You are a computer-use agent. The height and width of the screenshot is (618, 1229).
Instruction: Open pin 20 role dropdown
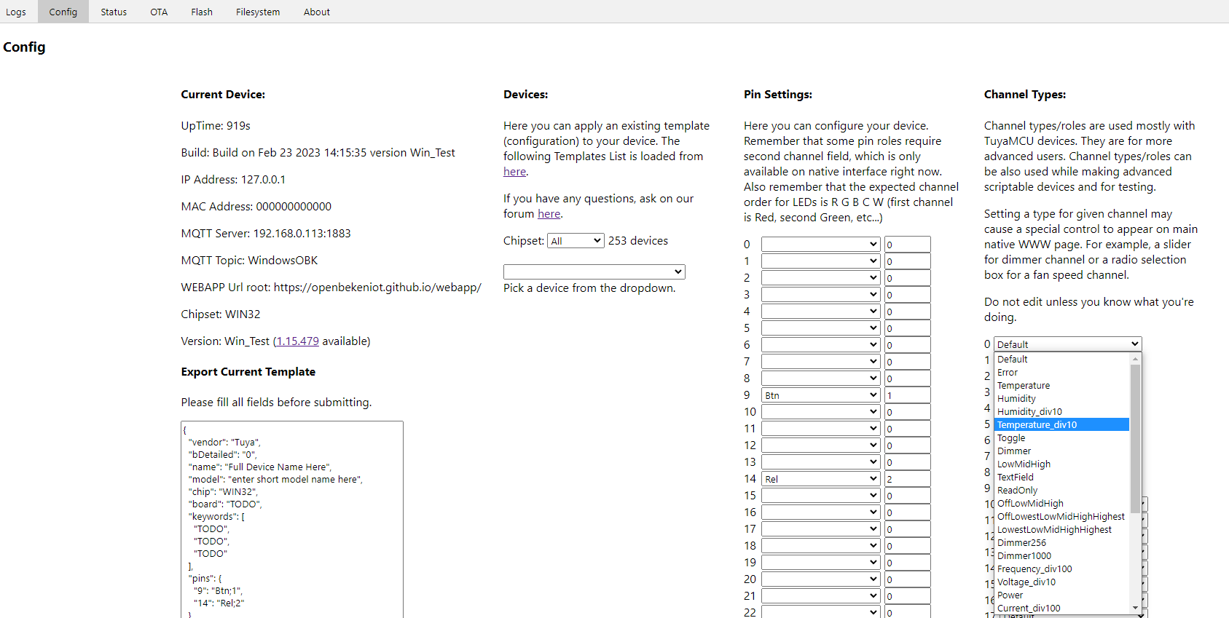pyautogui.click(x=821, y=579)
